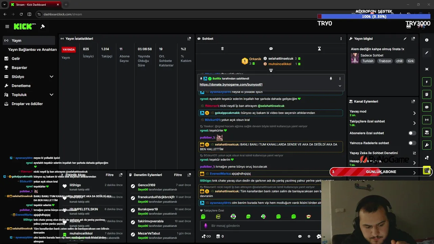Open the Sohbet panel three-dot menu
Screen dimensions: 434x244
(341, 39)
